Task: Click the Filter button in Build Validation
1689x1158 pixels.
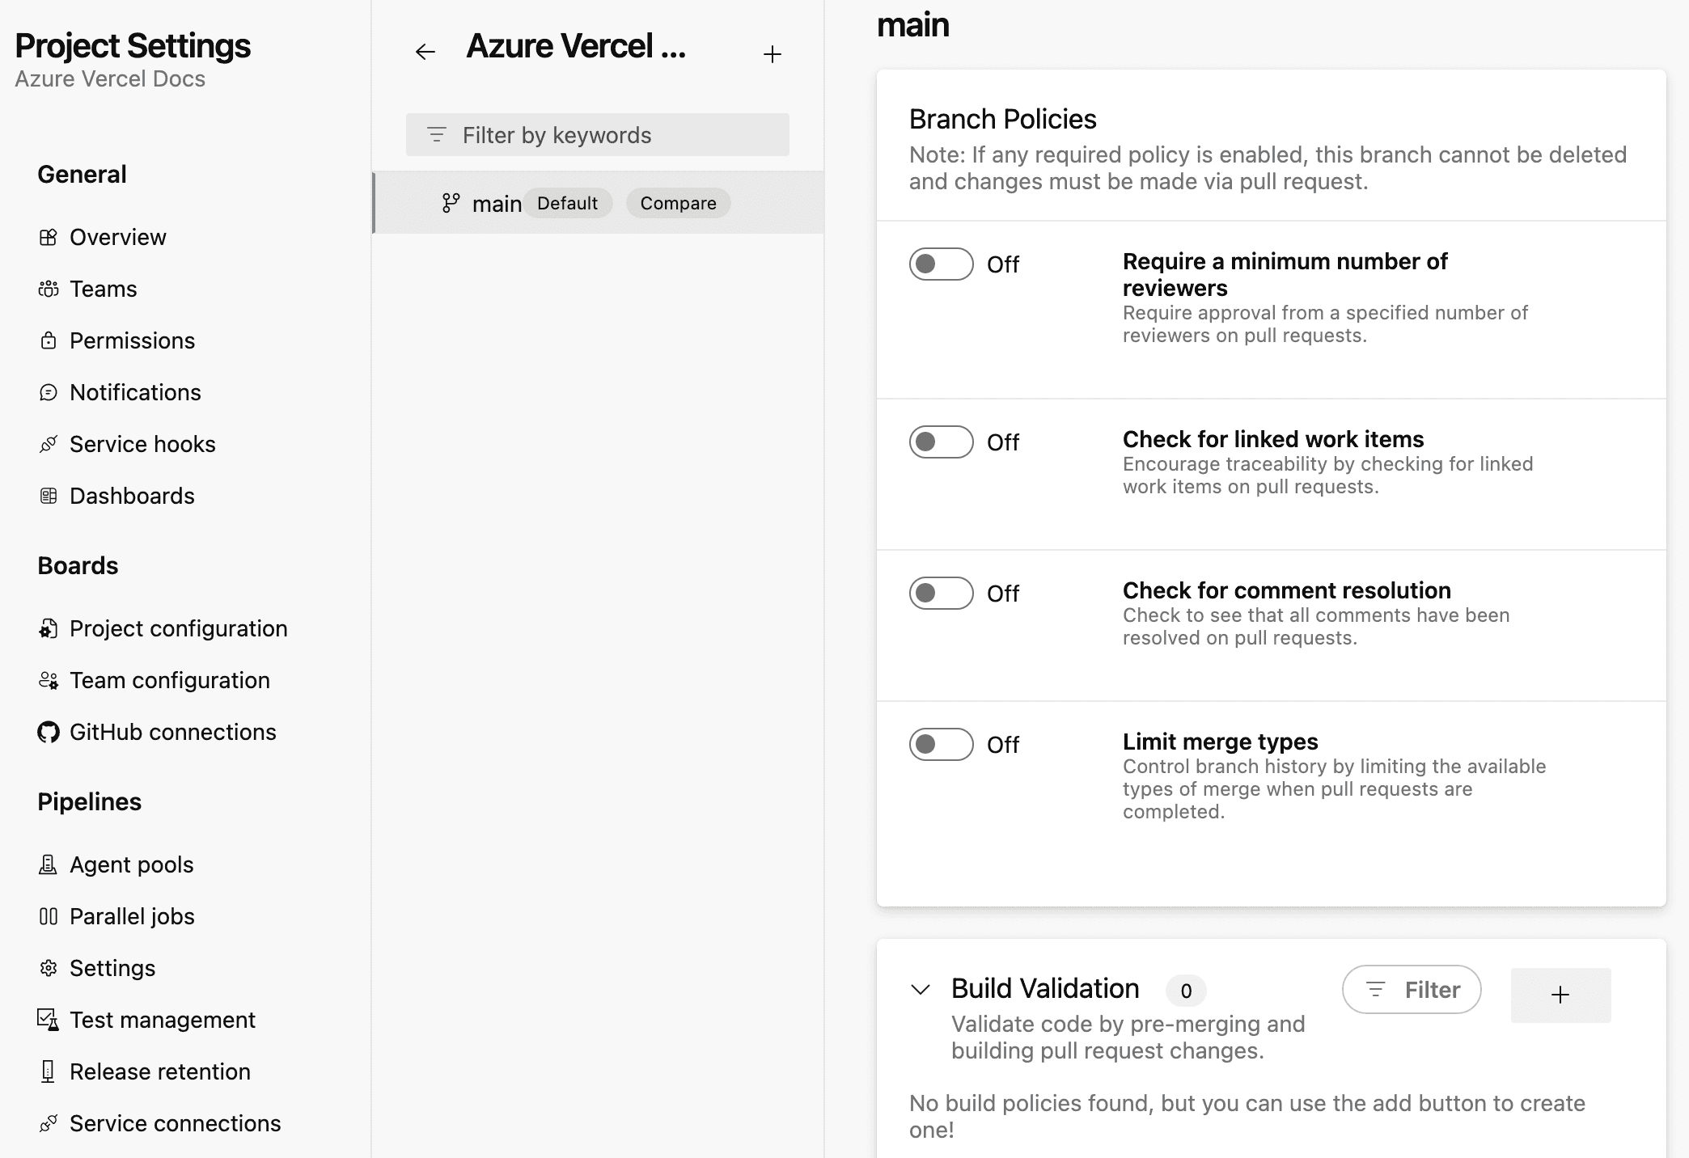Action: 1412,989
